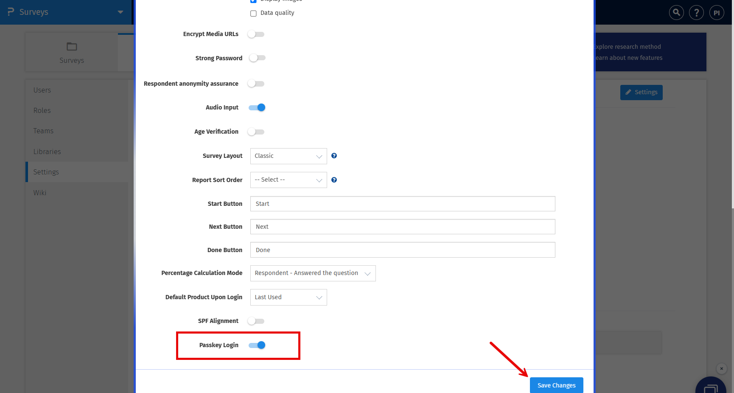This screenshot has width=734, height=393.
Task: Turn off the Passkey Login toggle
Action: click(x=257, y=345)
